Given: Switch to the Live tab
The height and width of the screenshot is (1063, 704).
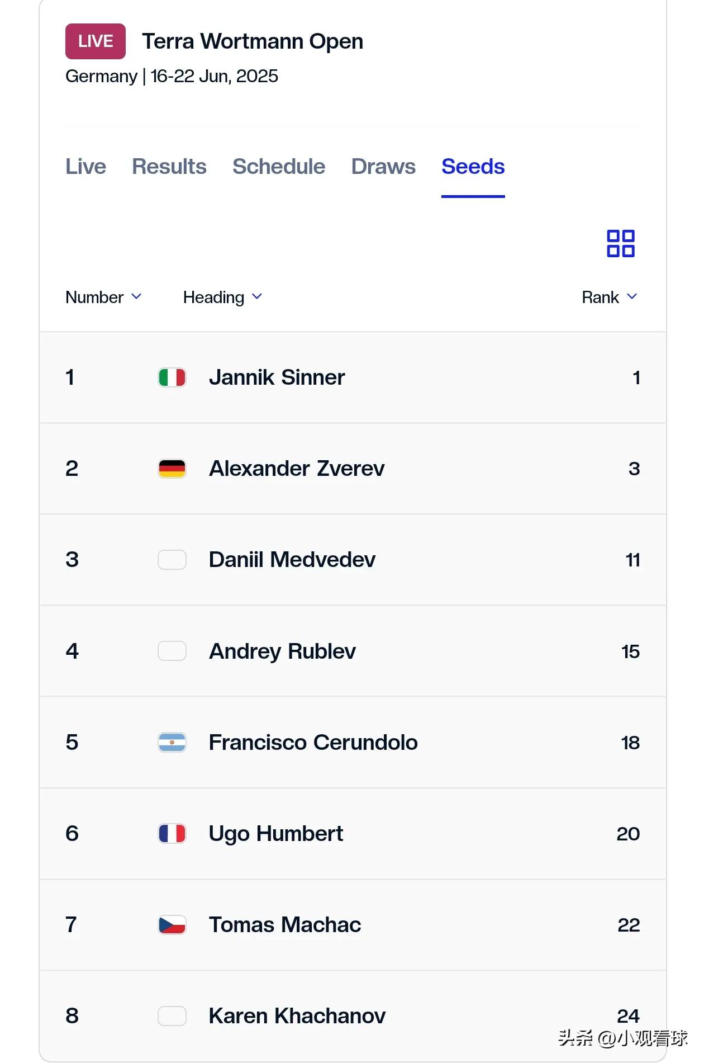Looking at the screenshot, I should (x=85, y=167).
